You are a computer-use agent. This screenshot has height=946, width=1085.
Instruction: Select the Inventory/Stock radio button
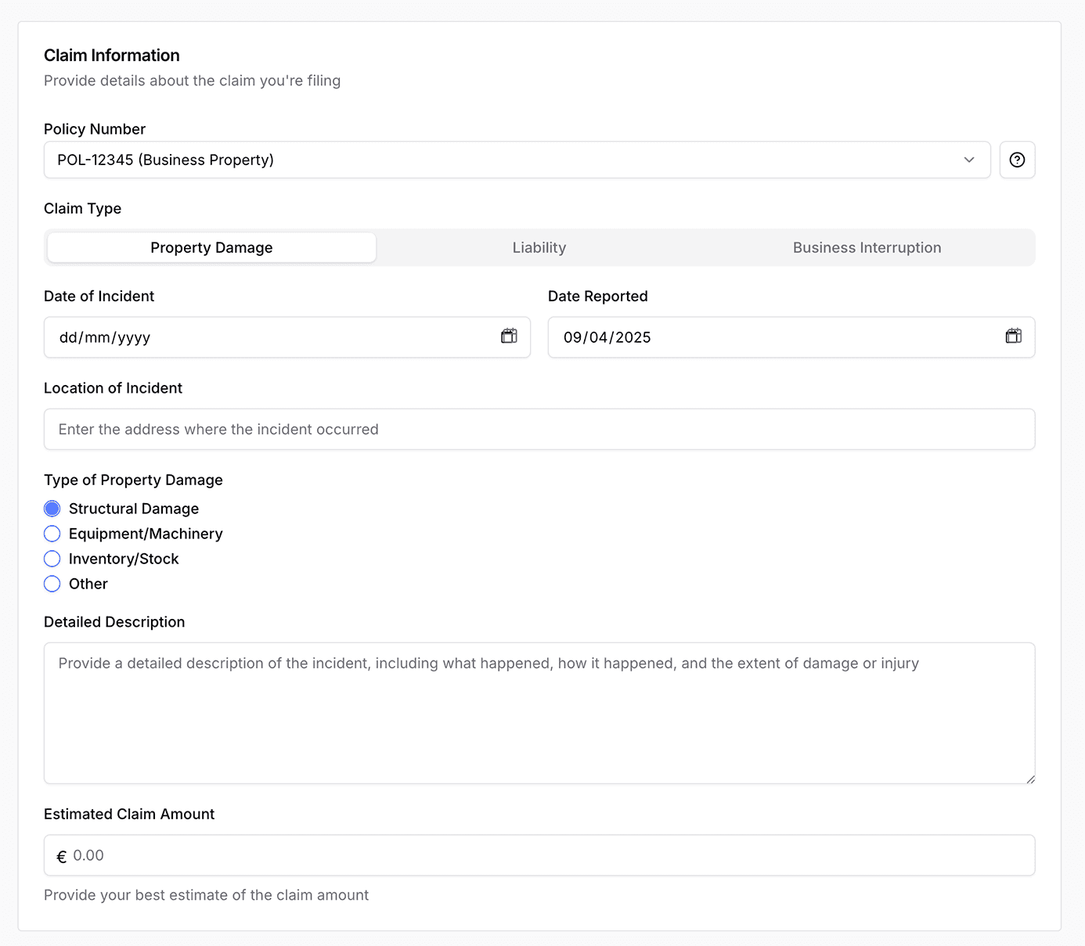pyautogui.click(x=52, y=559)
